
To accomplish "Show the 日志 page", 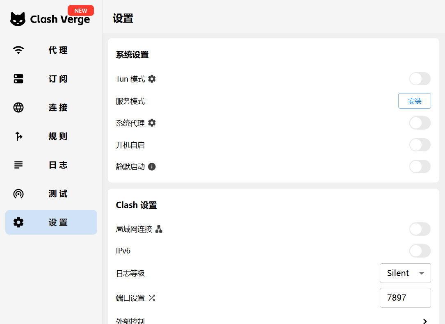I will click(51, 165).
